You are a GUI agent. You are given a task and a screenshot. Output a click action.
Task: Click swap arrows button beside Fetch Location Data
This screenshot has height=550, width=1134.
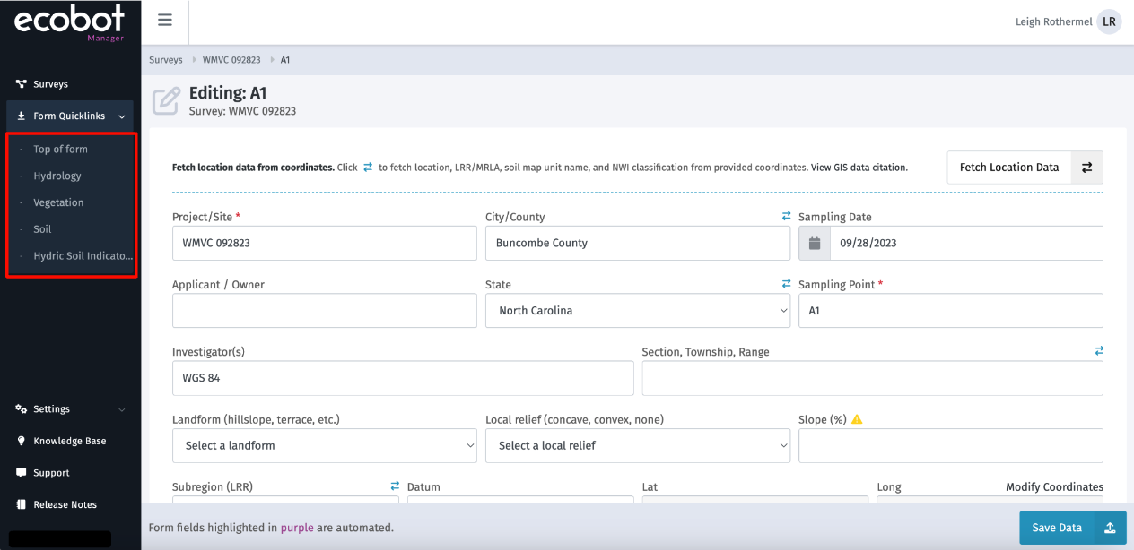(x=1086, y=168)
